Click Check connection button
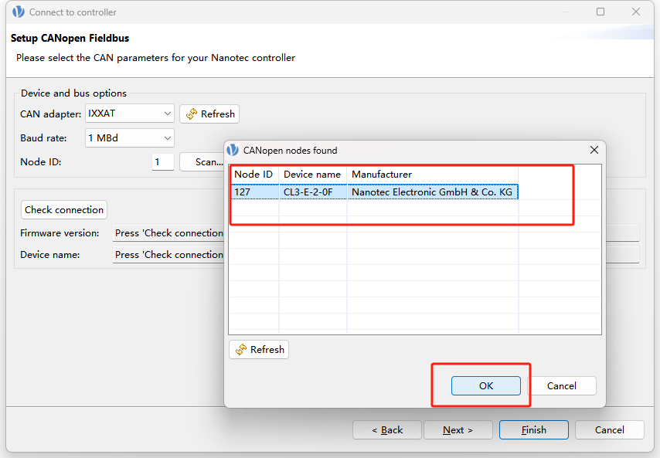This screenshot has width=660, height=458. tap(64, 210)
